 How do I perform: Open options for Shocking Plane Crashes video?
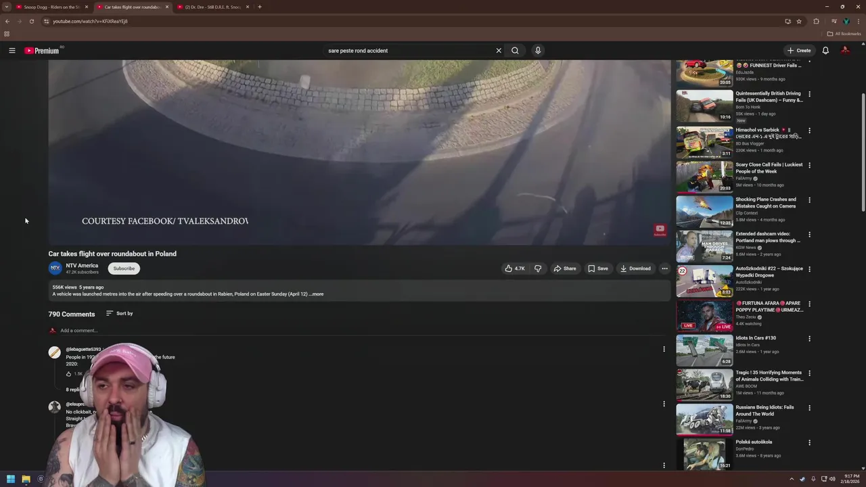[809, 200]
